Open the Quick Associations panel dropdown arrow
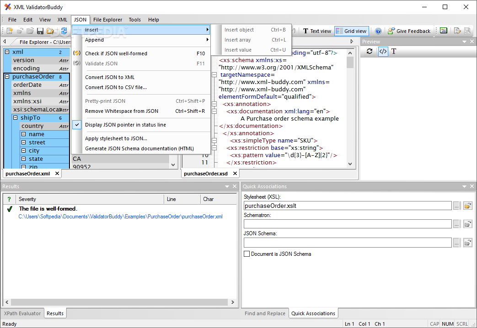477x328 pixels. point(465,186)
